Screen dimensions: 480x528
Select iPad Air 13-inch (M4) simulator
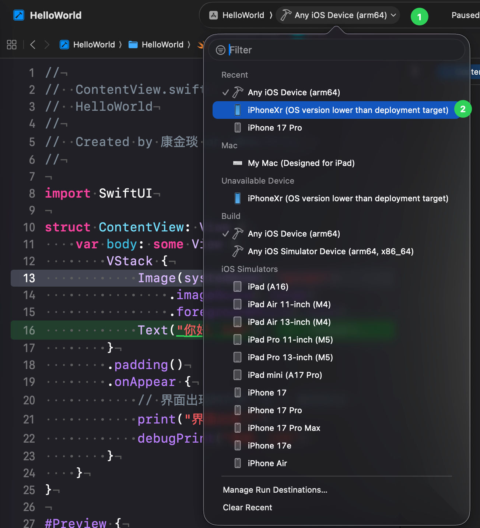click(x=337, y=322)
